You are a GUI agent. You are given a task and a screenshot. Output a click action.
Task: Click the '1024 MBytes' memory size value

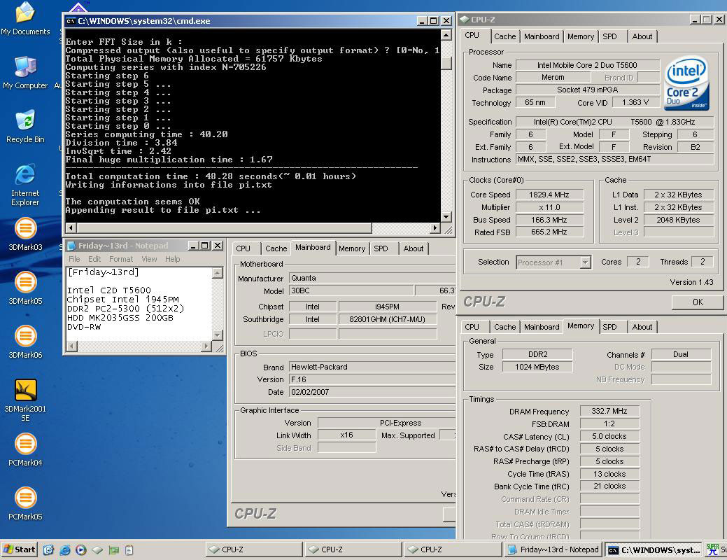537,367
